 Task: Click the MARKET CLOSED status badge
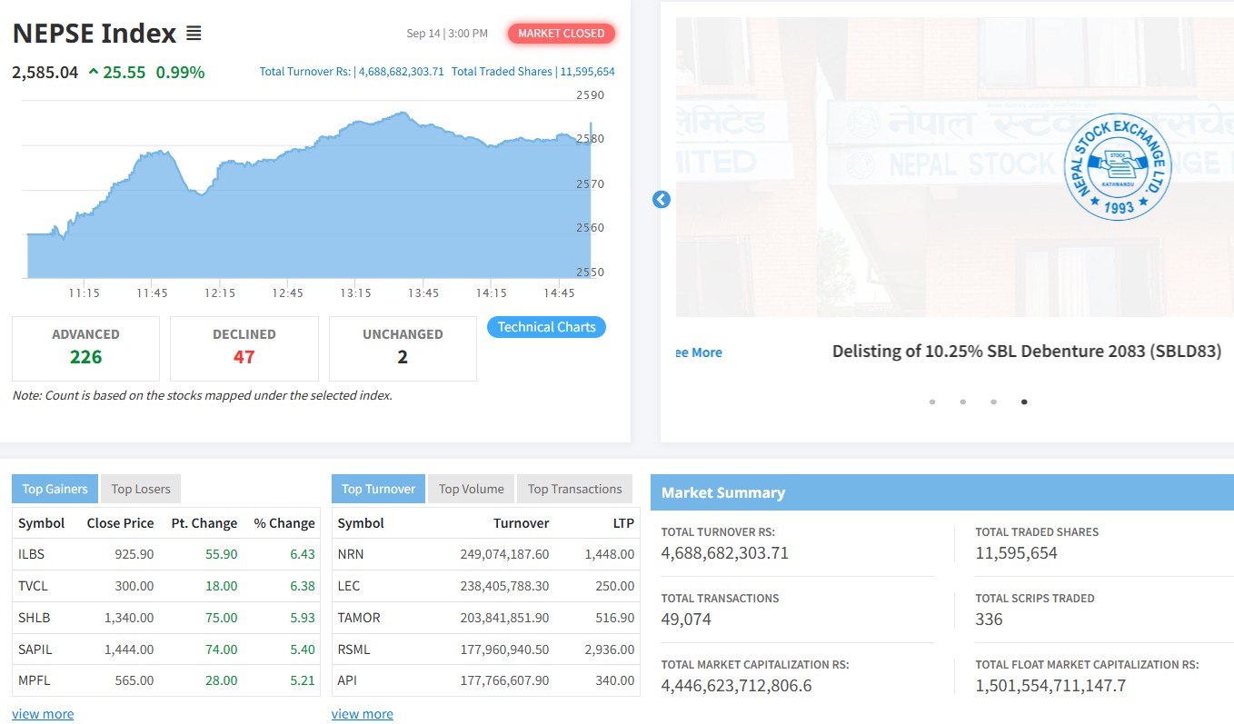coord(562,34)
